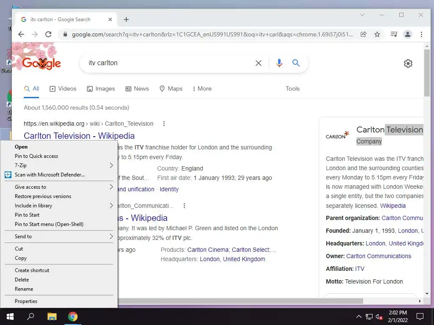Click the Carlton logo thumbnail

pos(337,135)
